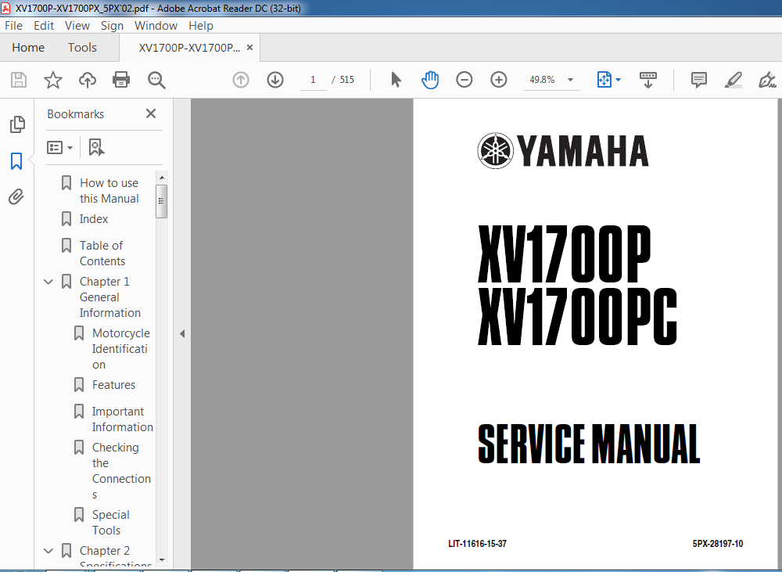Screen dimensions: 782x572
Task: Show the Page Thumbnails panel
Action: point(17,124)
